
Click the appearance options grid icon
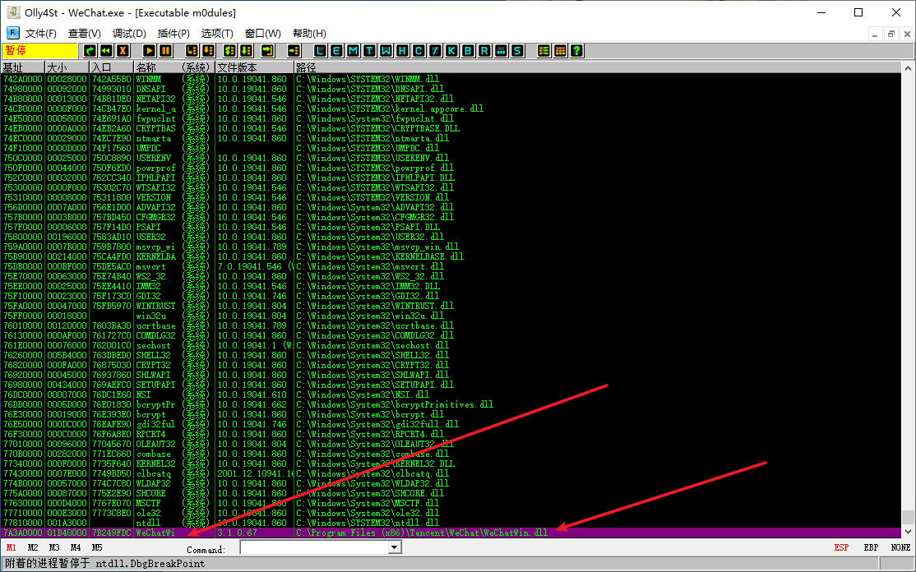pyautogui.click(x=560, y=51)
